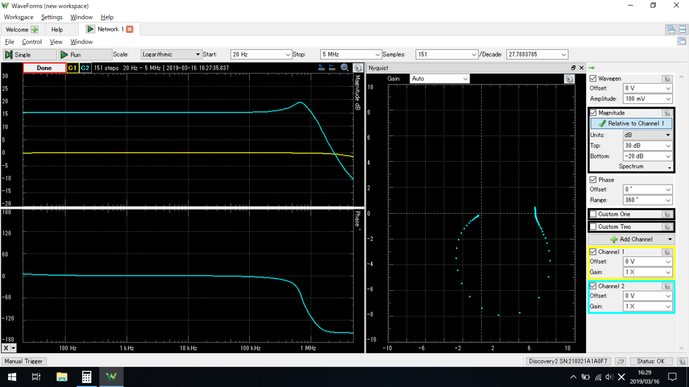
Task: Open Magnitude Top 30 dB dropdown
Action: tap(648, 146)
